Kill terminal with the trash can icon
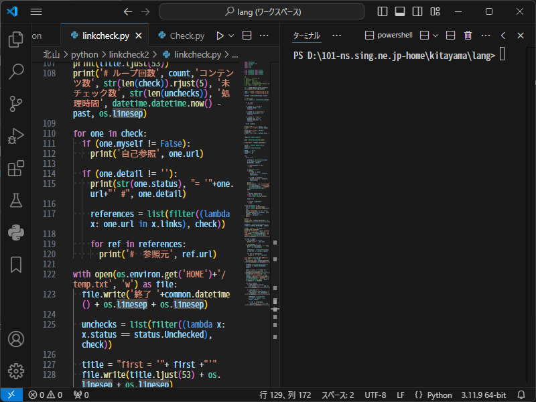Viewport: 536px width, 402px height. pyautogui.click(x=468, y=36)
